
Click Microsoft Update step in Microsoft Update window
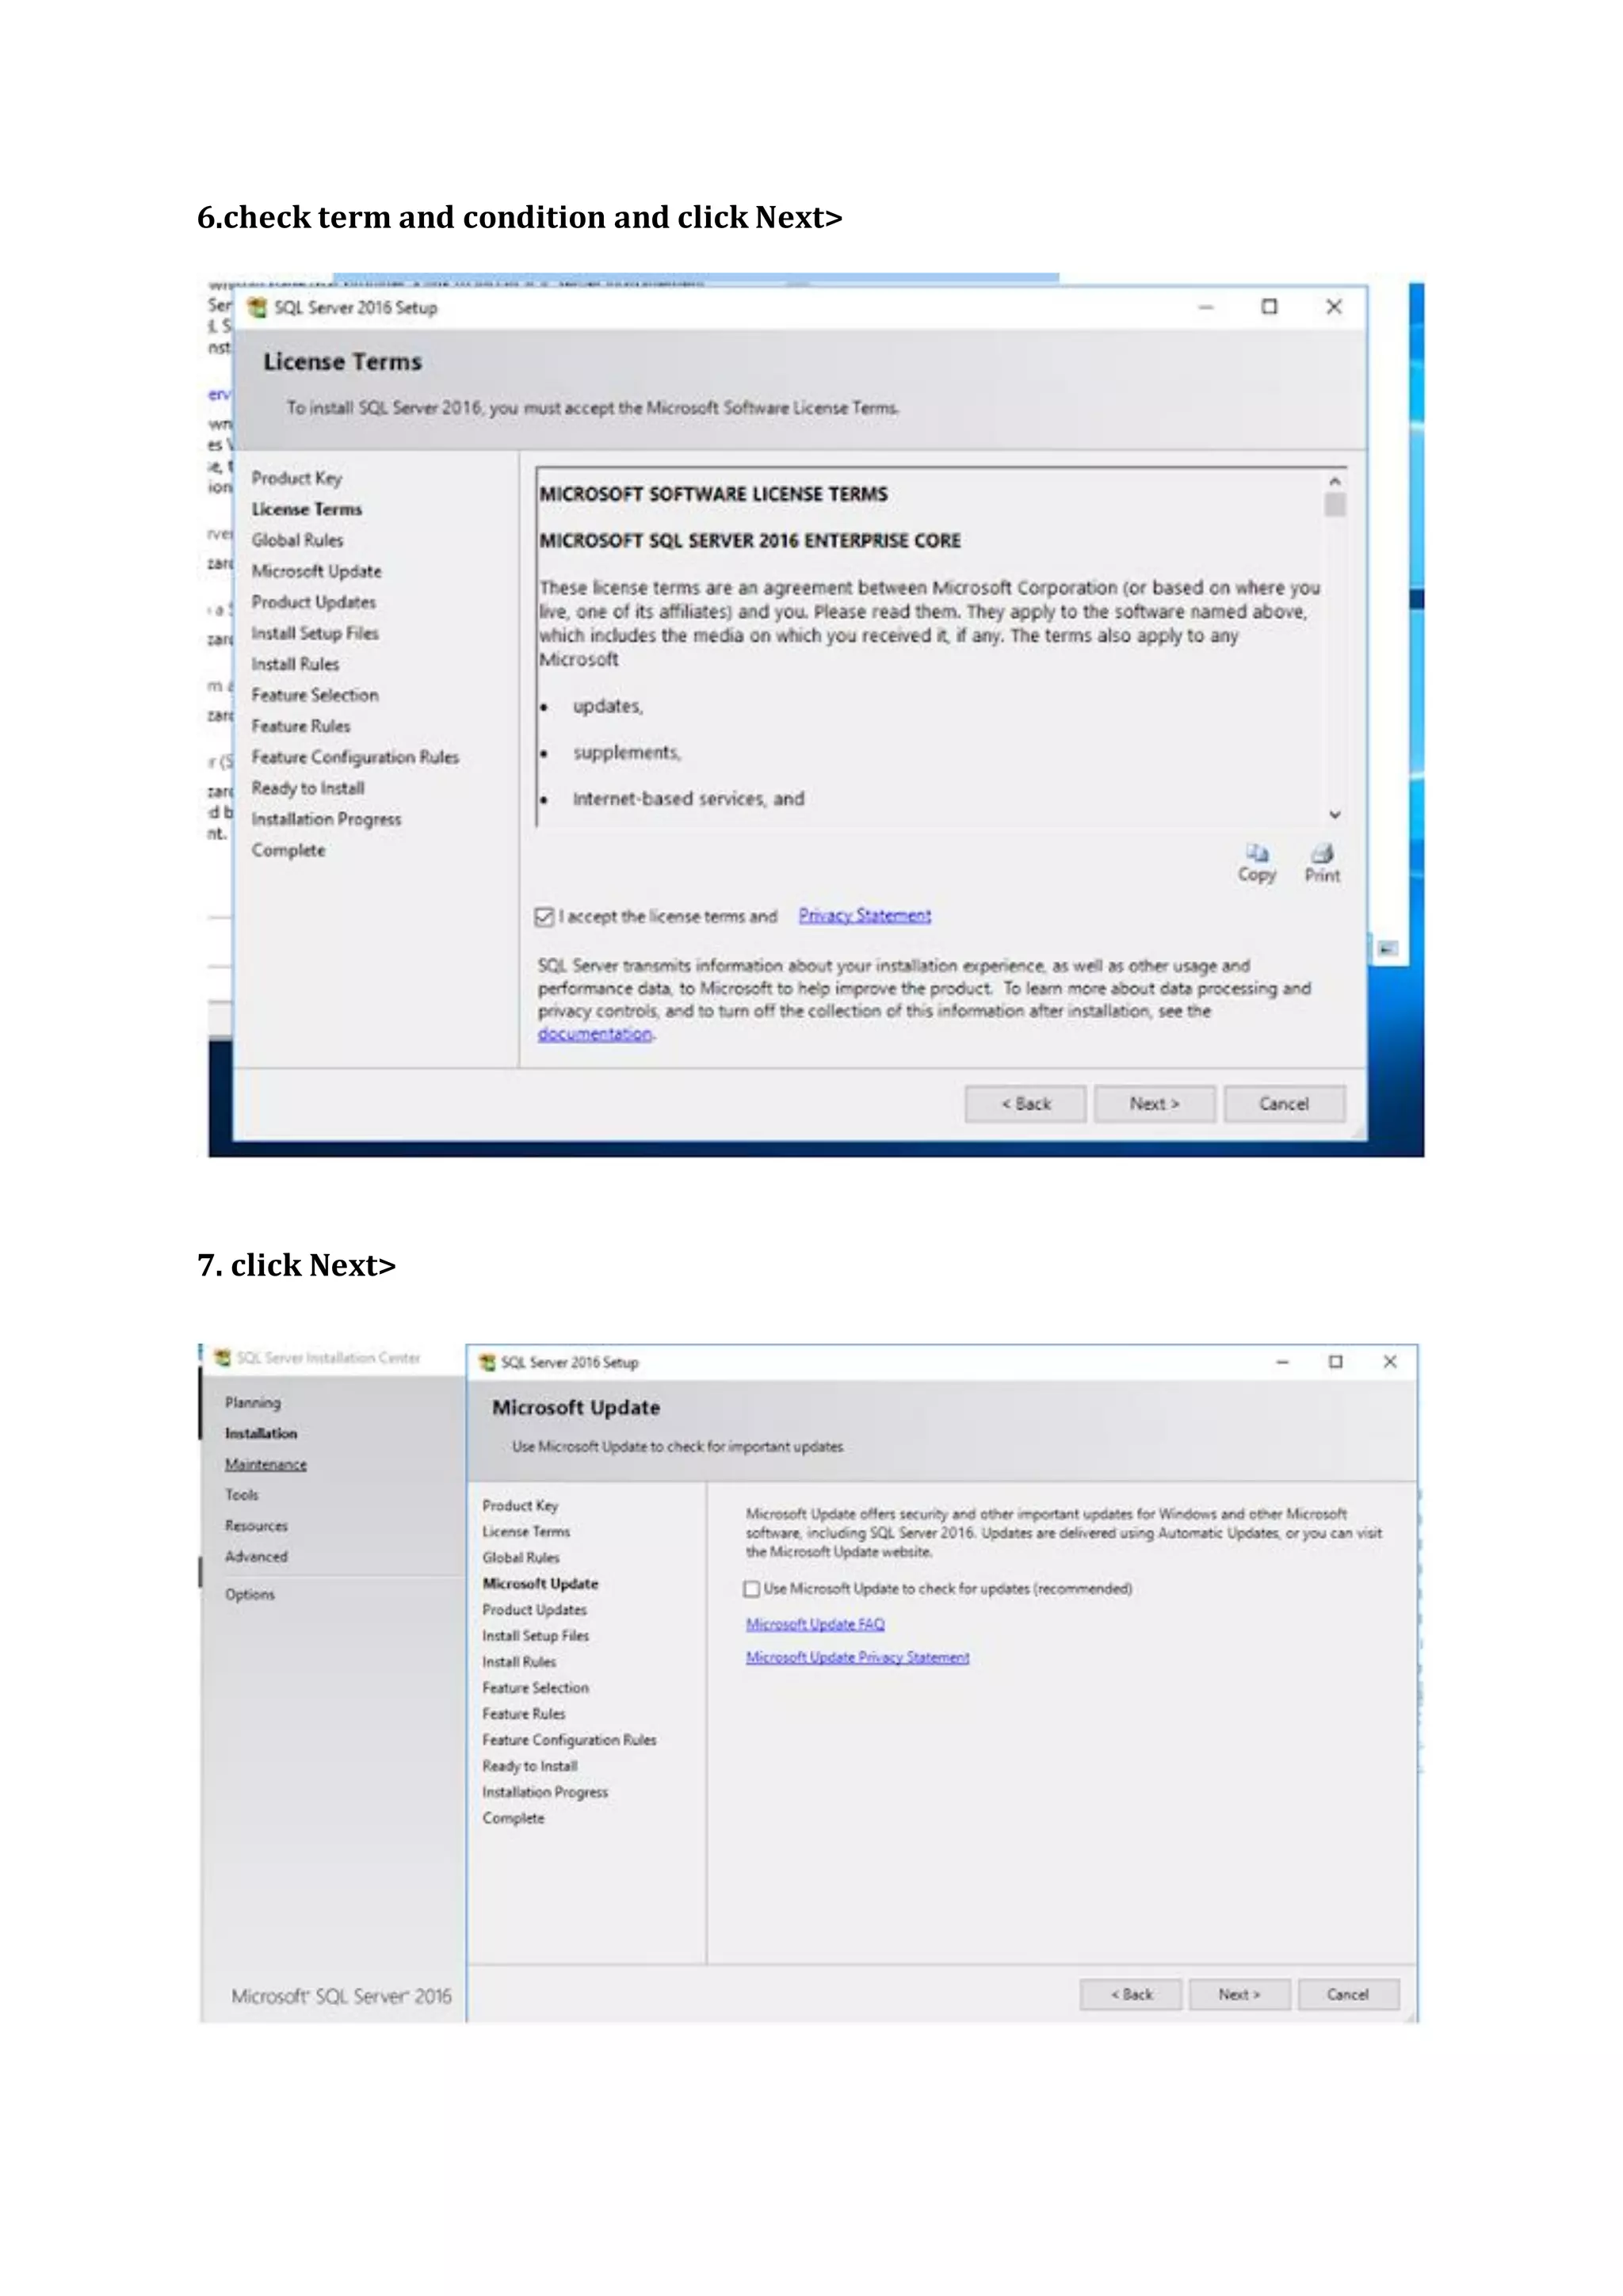540,1584
